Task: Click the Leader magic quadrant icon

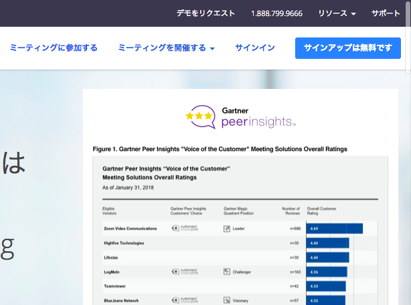Action: point(227,228)
